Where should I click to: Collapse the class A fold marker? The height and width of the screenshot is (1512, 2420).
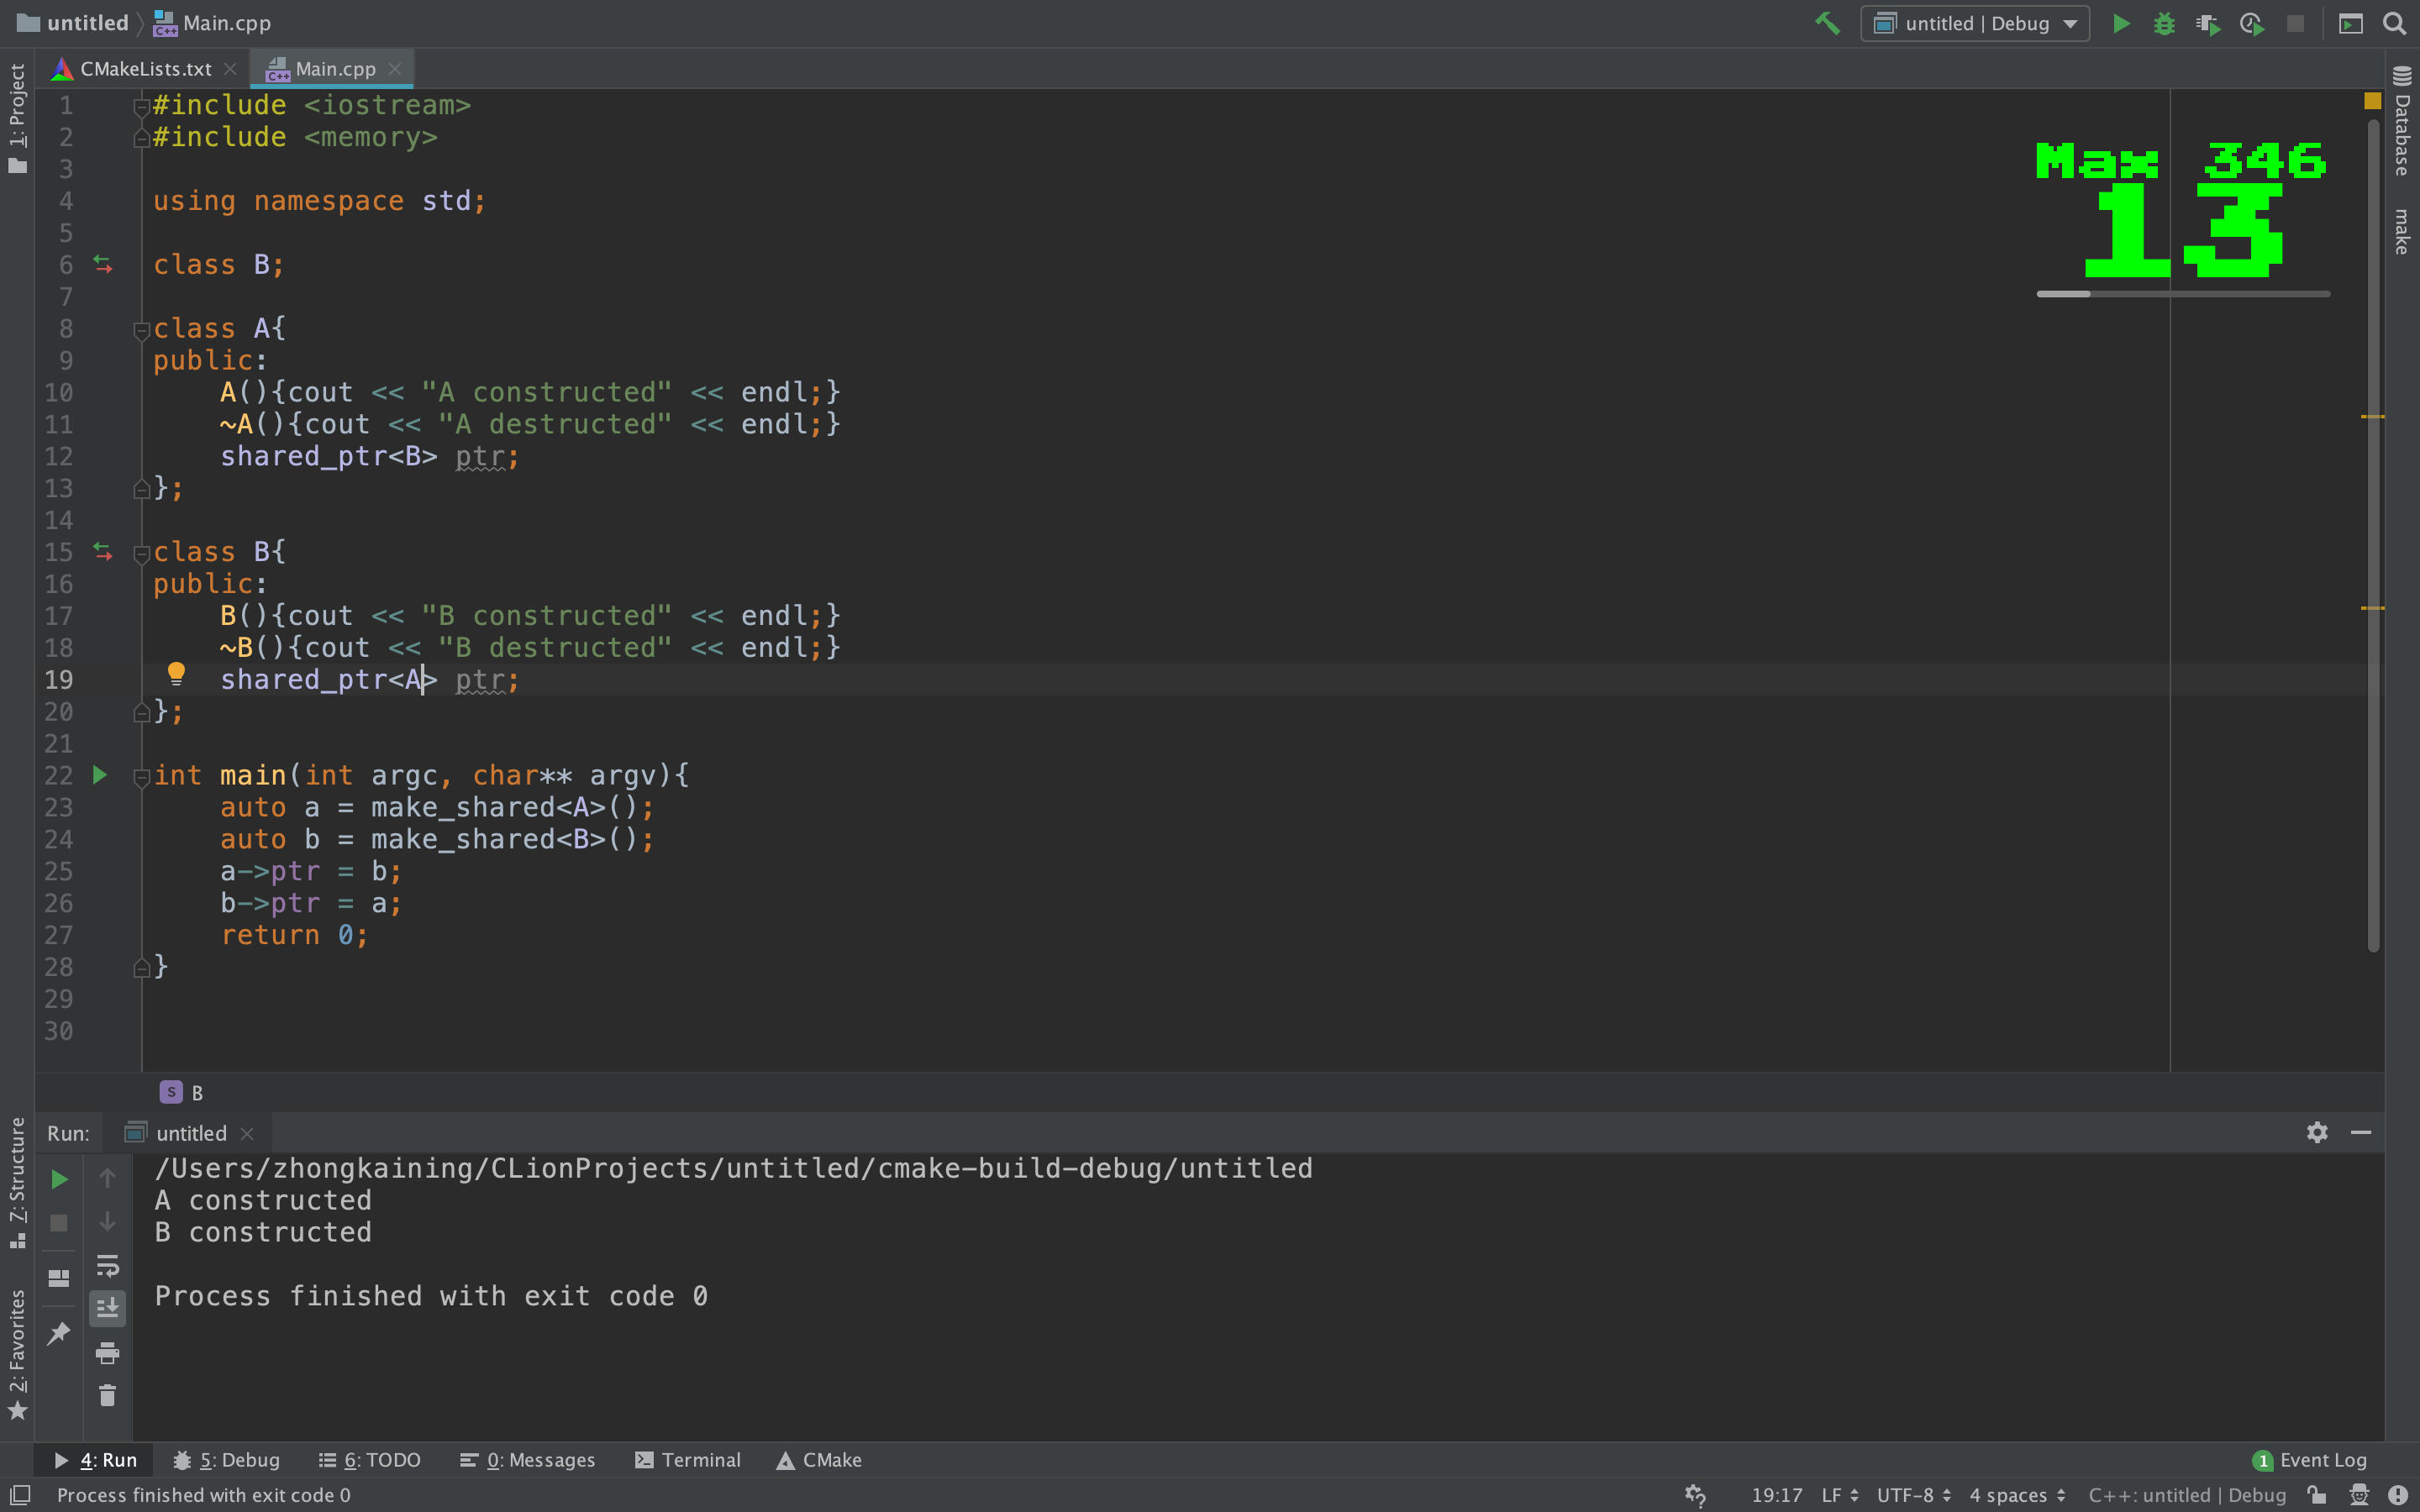pyautogui.click(x=141, y=330)
